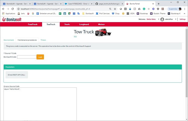The image size is (188, 121).
Task: Open the Google Translate bookmark icon
Action: 79,14
